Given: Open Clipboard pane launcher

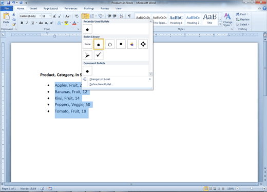Looking at the screenshot, I should [x=15, y=29].
